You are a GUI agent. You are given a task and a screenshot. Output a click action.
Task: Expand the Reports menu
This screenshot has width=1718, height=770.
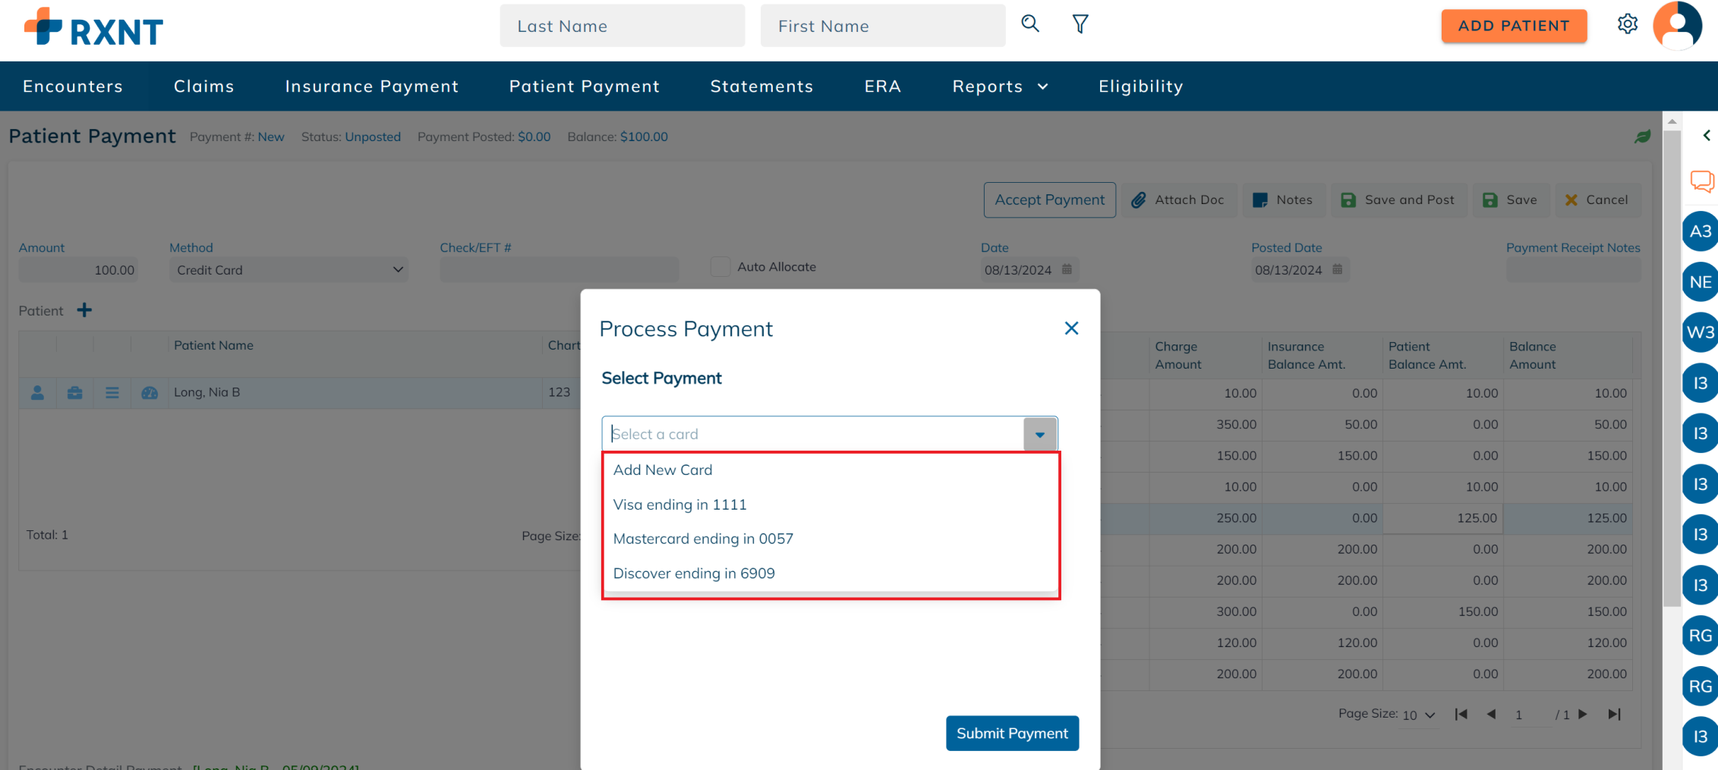(1000, 86)
